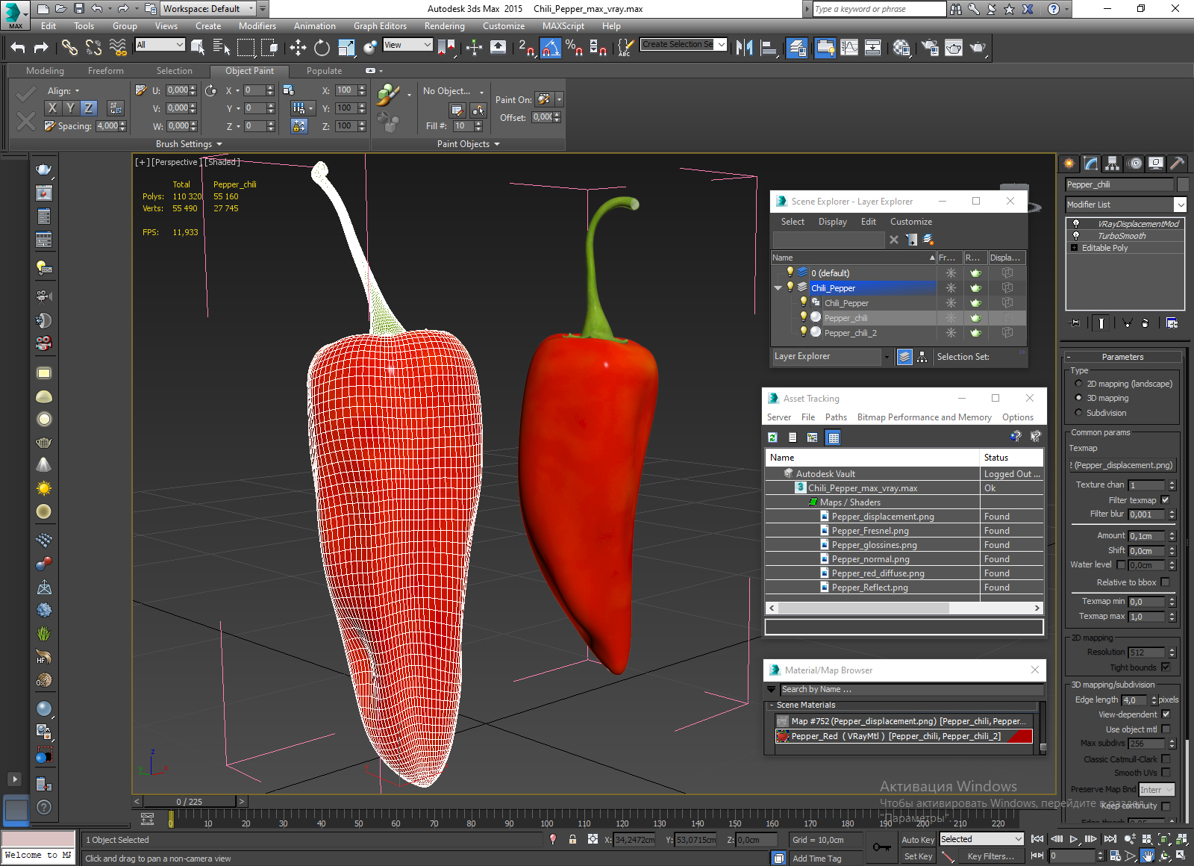Click refresh icon in Asset Tracking toolbar
Screen dimensions: 1194x866
coord(773,437)
